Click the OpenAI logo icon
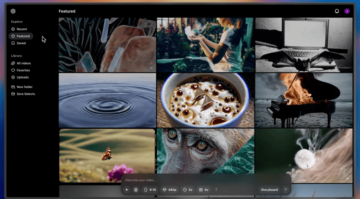This screenshot has height=199, width=360. pyautogui.click(x=13, y=11)
